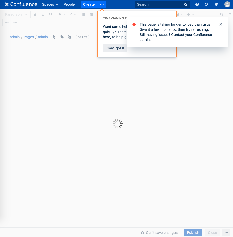The image size is (233, 237).
Task: Dismiss the slow loading warning
Action: (x=221, y=24)
